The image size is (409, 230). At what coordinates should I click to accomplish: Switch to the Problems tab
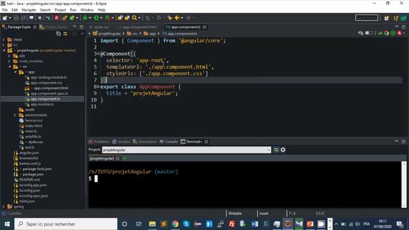pos(99,142)
